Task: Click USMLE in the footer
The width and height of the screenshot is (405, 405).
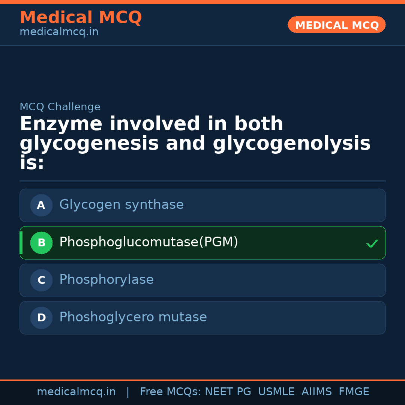Action: tap(276, 392)
